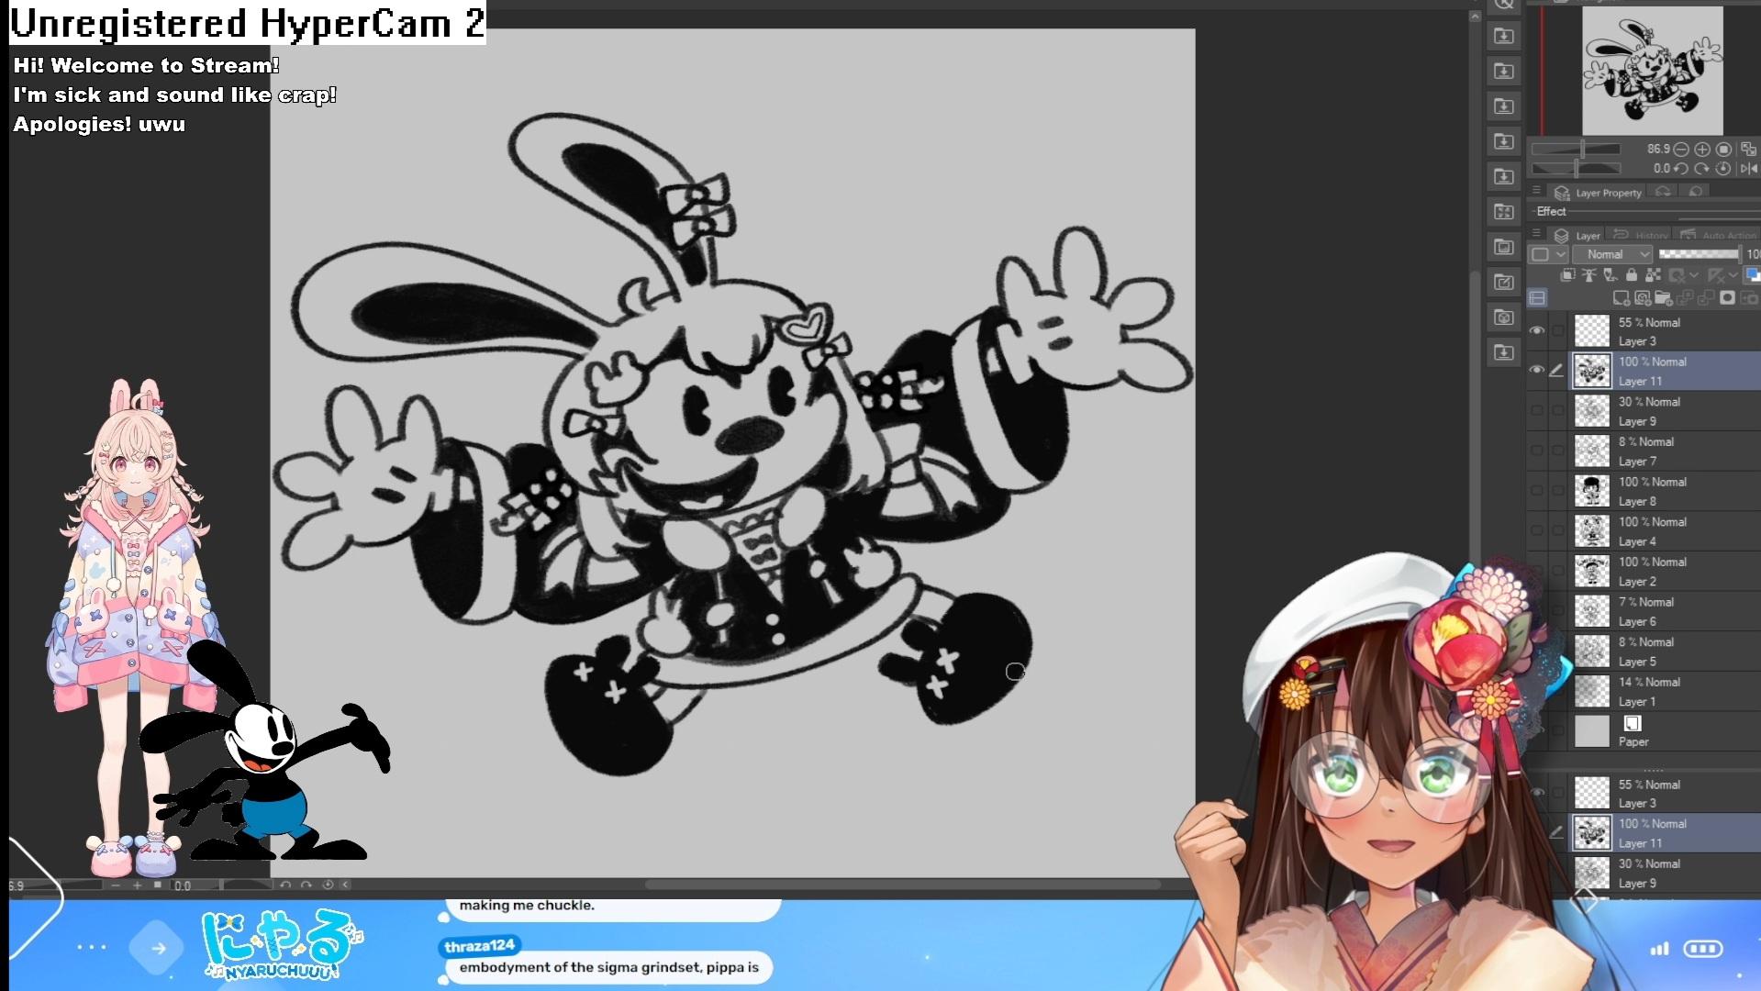The image size is (1761, 991).
Task: Click Merge with Lower Layer icon
Action: (x=1706, y=297)
